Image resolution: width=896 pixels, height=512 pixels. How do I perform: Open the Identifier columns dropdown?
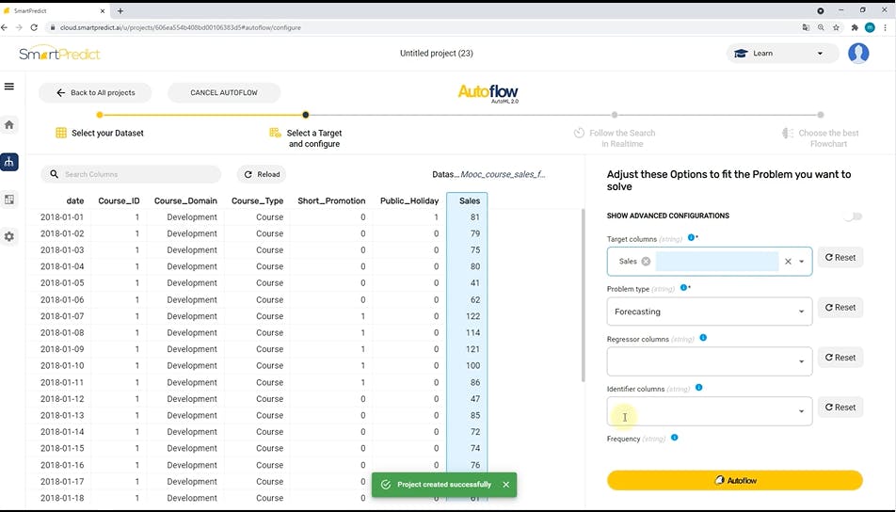pos(709,411)
